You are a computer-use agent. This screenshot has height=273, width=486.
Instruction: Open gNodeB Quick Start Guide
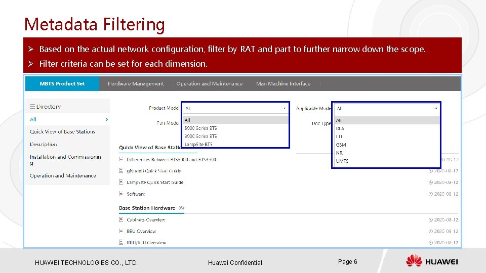pos(154,171)
